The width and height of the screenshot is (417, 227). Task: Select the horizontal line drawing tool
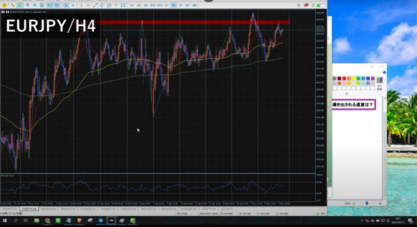pyautogui.click(x=88, y=5)
